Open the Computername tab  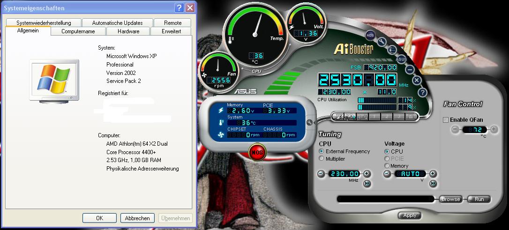tap(78, 31)
